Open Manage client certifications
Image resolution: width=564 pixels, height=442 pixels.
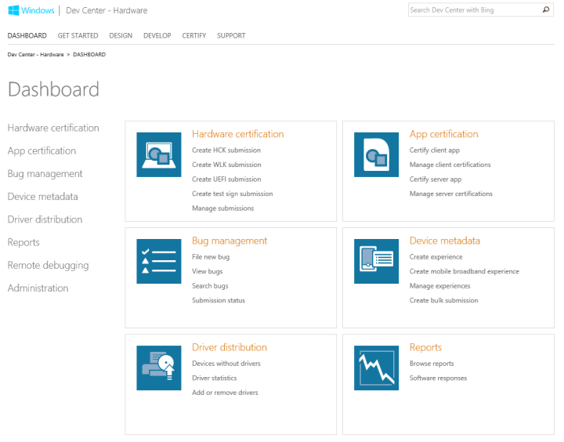[450, 165]
